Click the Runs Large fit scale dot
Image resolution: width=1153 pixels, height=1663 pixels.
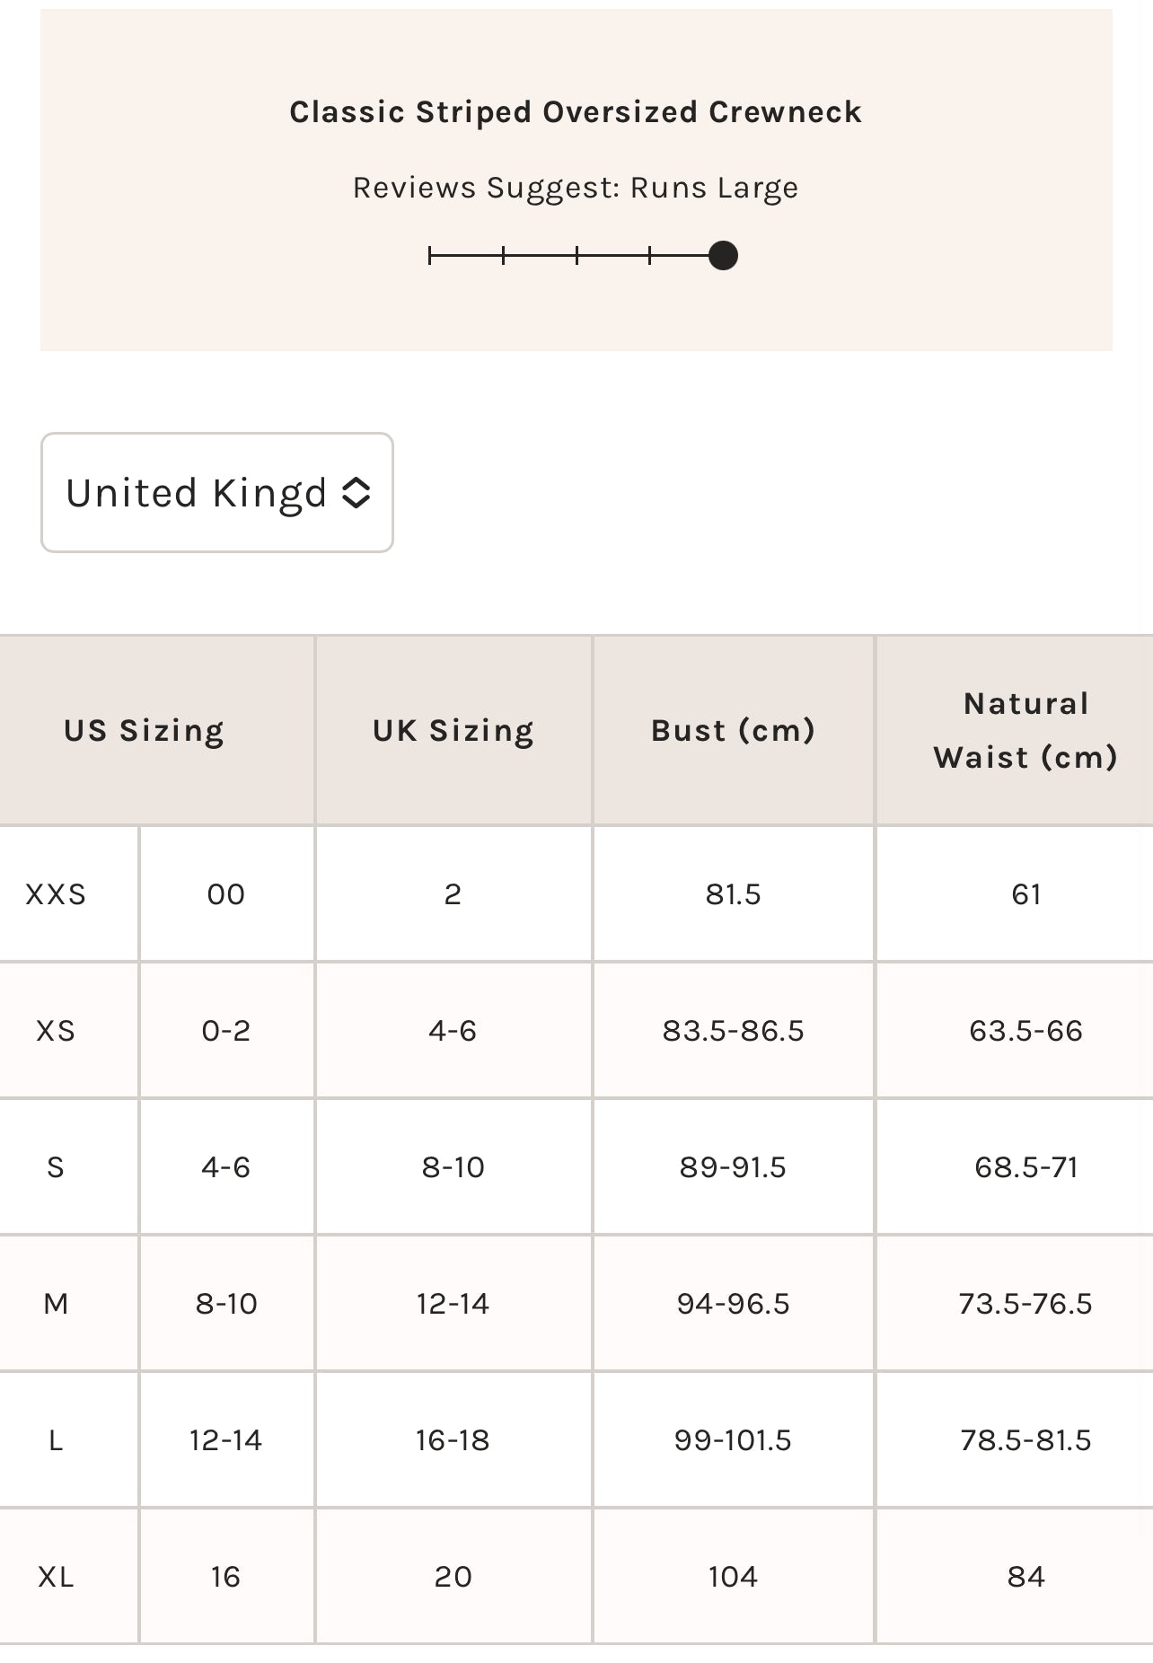click(x=723, y=256)
